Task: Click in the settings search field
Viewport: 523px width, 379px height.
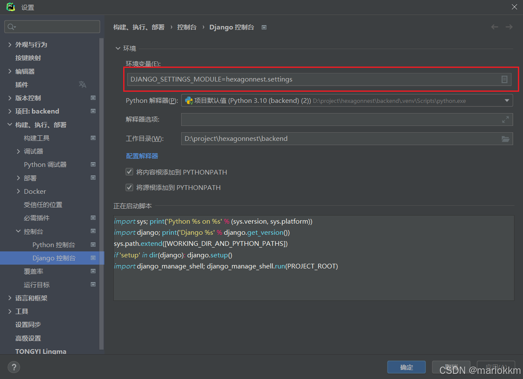Action: [x=52, y=27]
